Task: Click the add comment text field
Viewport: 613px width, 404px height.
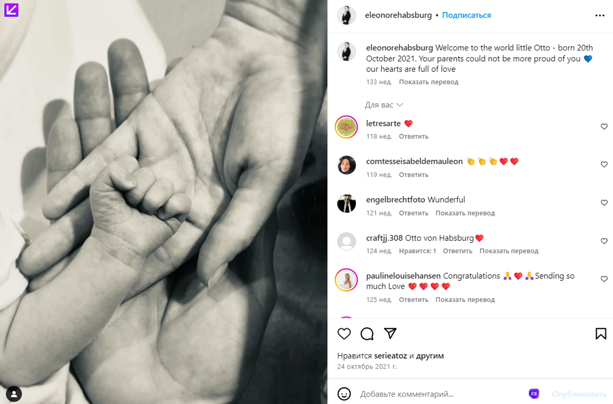Action: pos(441,394)
